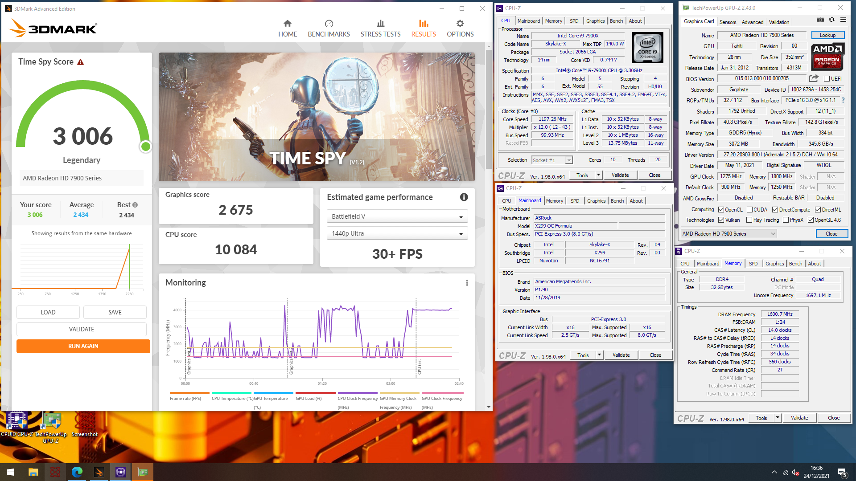The height and width of the screenshot is (481, 856).
Task: Open Socket #1 selection dropdown in CPU-Z
Action: 552,160
